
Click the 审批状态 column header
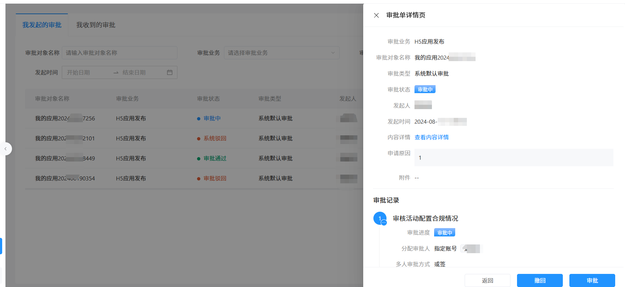(x=208, y=99)
